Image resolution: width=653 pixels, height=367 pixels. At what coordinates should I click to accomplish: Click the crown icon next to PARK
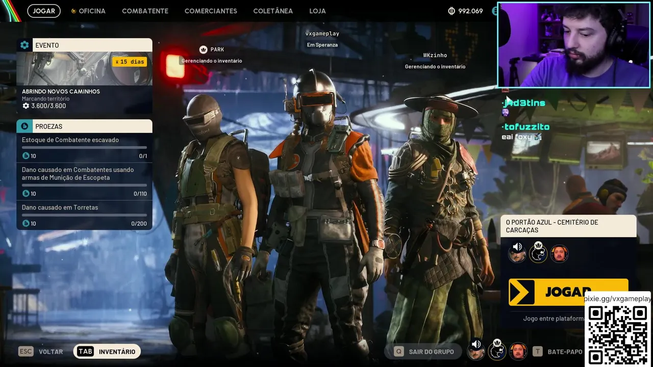(x=203, y=49)
